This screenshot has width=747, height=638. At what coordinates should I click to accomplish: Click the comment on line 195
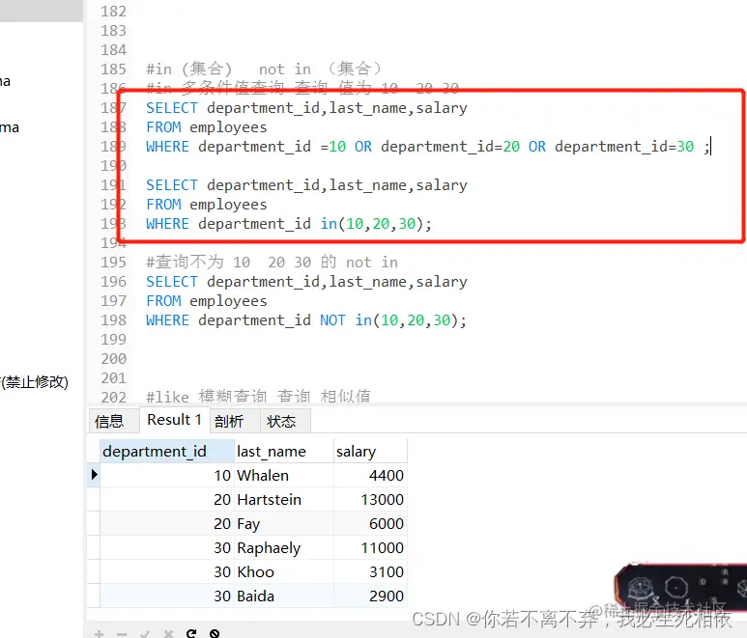click(272, 263)
